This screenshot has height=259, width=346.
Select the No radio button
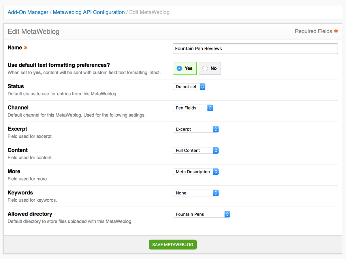pyautogui.click(x=205, y=68)
